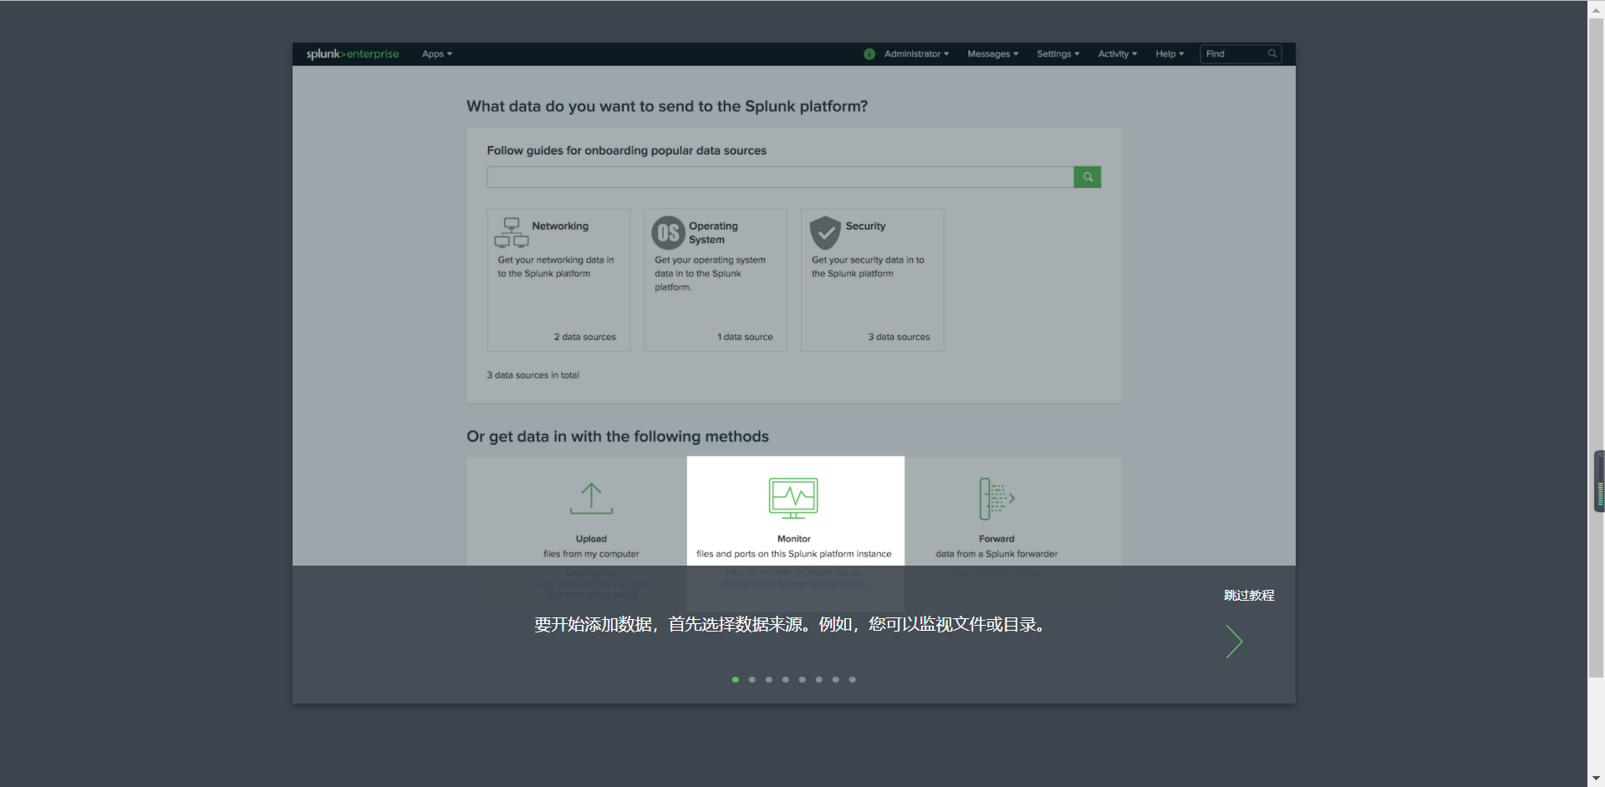The width and height of the screenshot is (1605, 787).
Task: Go to the seventh tutorial page dot
Action: click(x=836, y=680)
